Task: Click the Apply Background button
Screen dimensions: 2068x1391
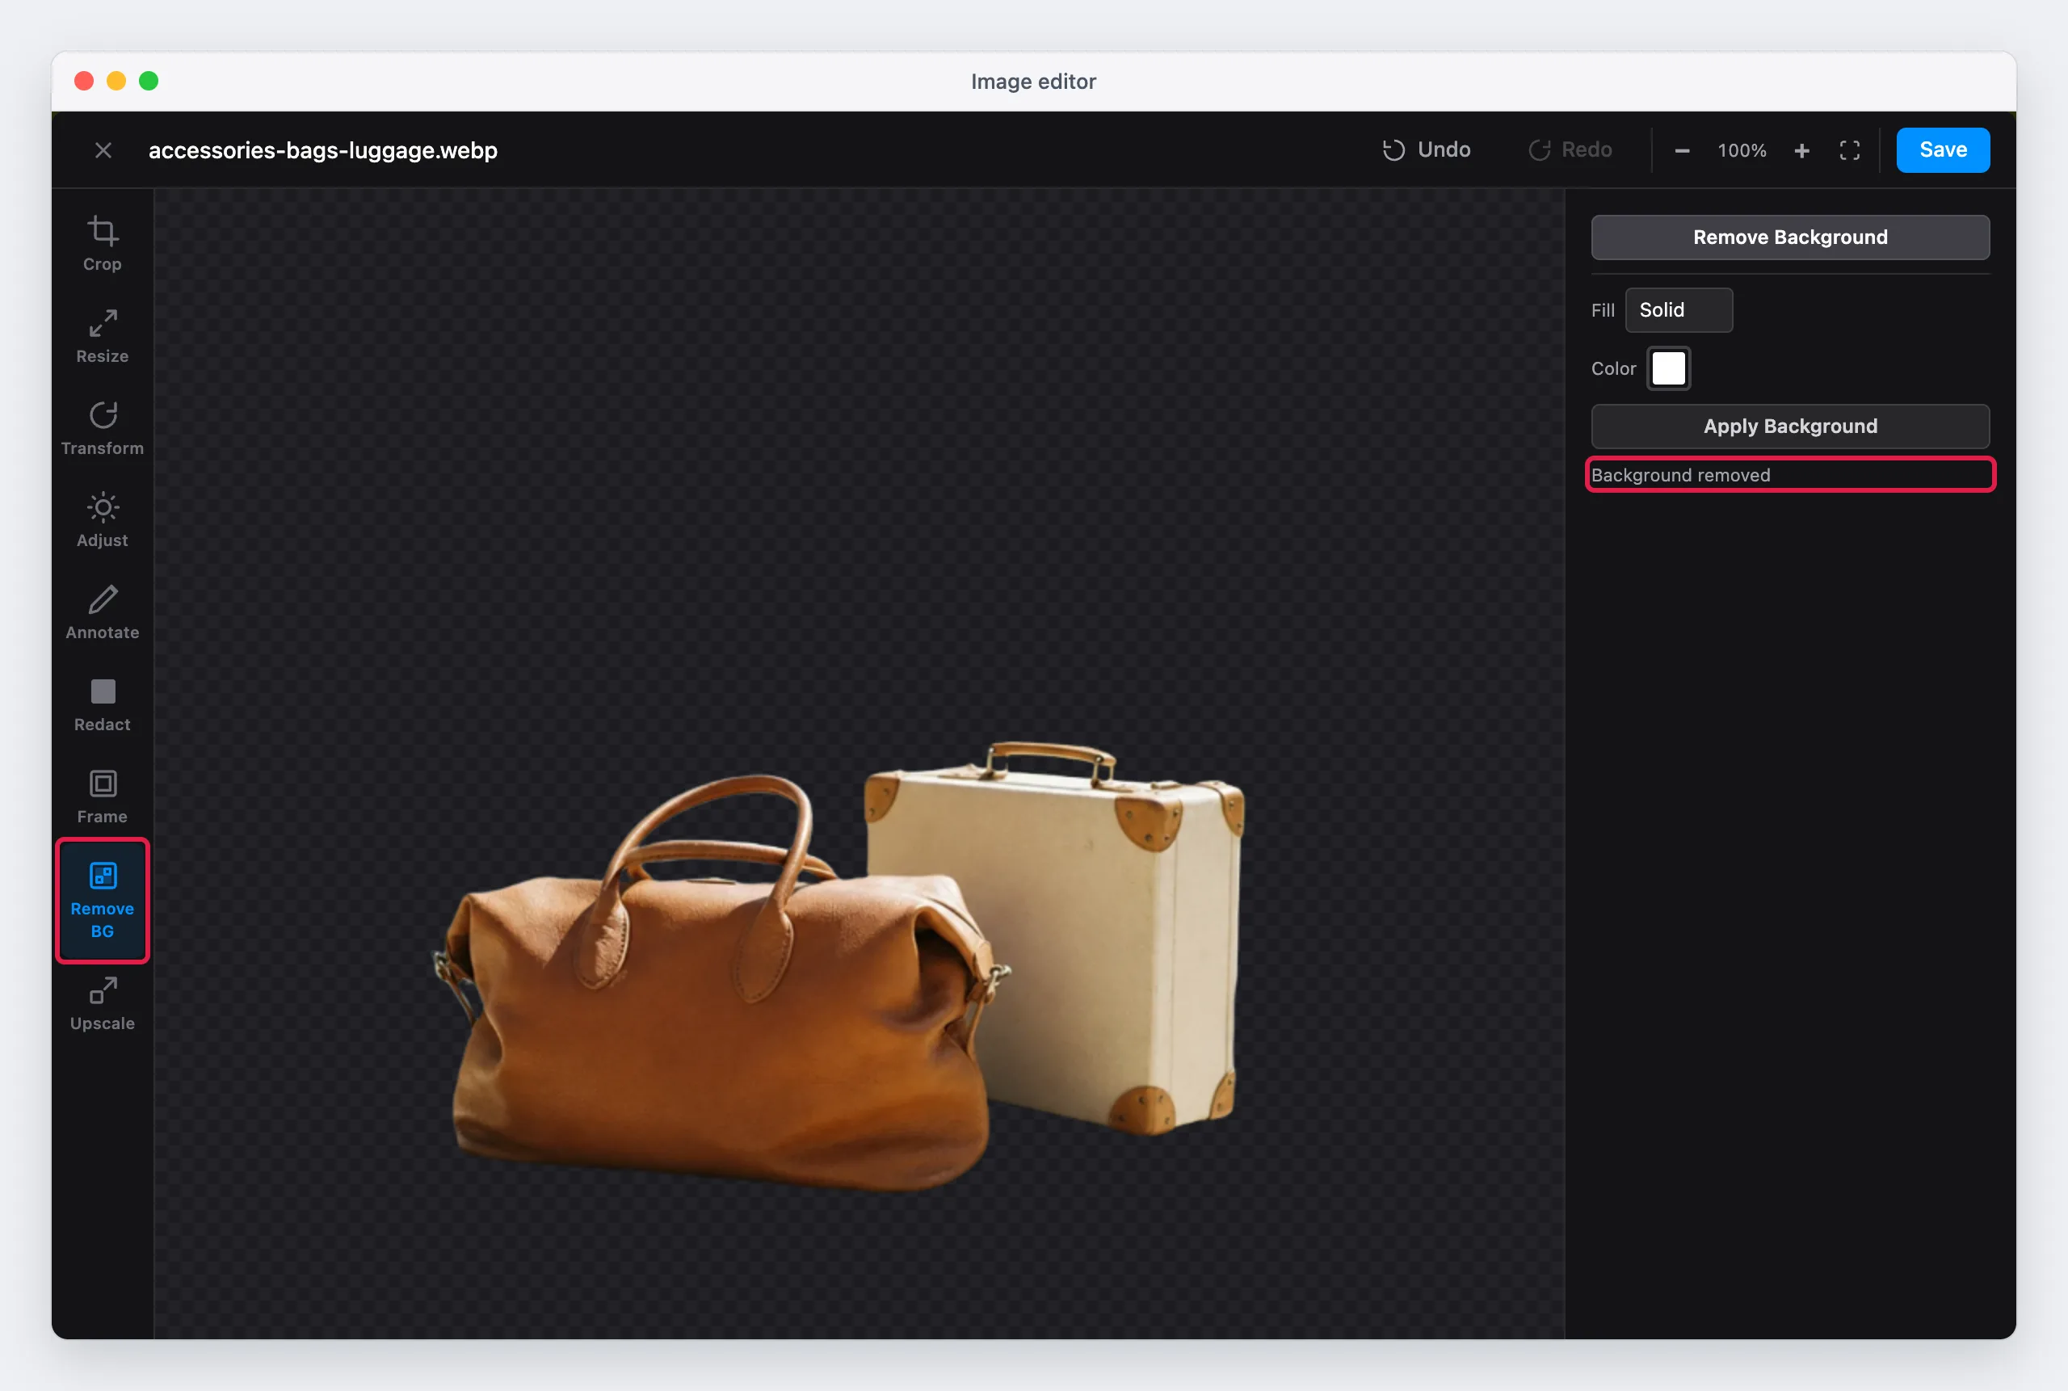Action: click(x=1790, y=426)
